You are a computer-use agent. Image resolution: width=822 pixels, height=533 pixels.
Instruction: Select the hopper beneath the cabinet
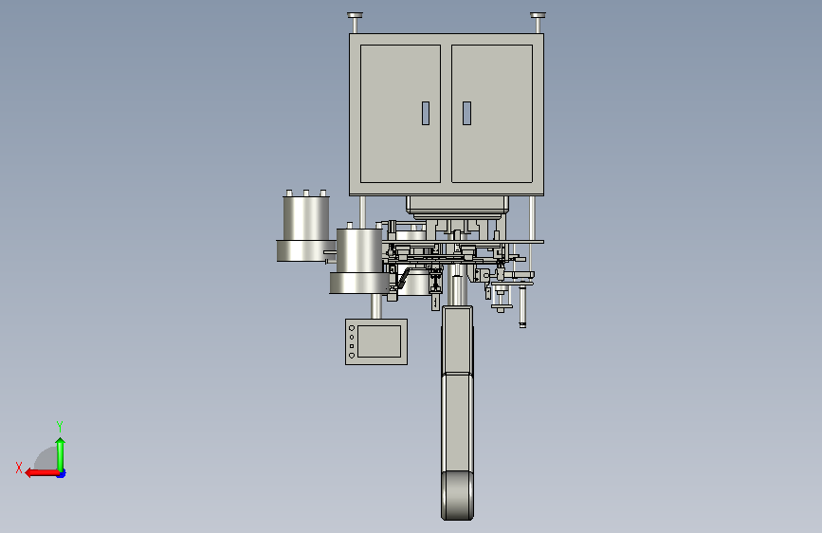point(457,207)
